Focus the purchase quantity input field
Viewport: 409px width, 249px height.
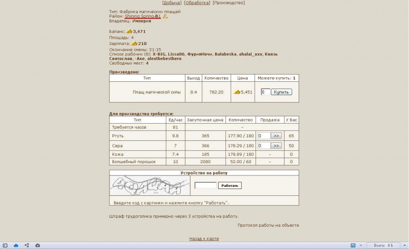265,92
